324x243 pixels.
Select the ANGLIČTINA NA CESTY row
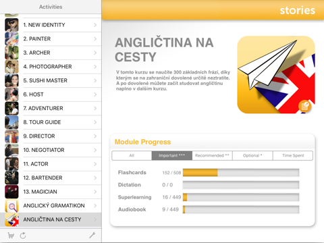coord(51,219)
